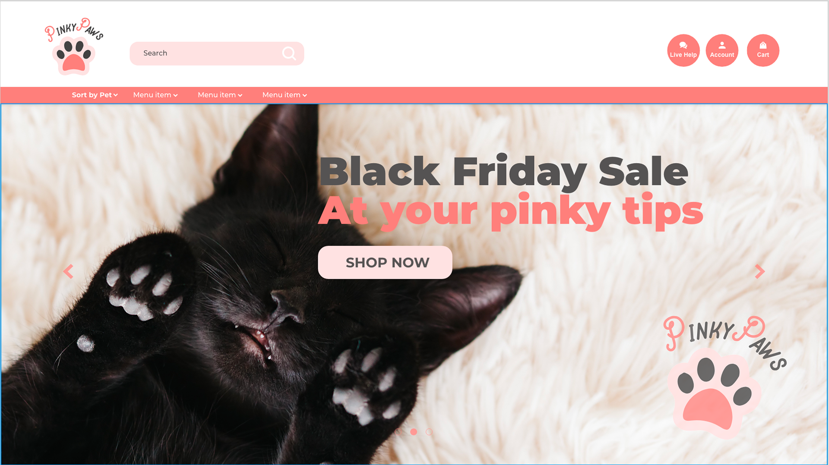829x465 pixels.
Task: Click the Sort by Pet label
Action: pyautogui.click(x=92, y=95)
